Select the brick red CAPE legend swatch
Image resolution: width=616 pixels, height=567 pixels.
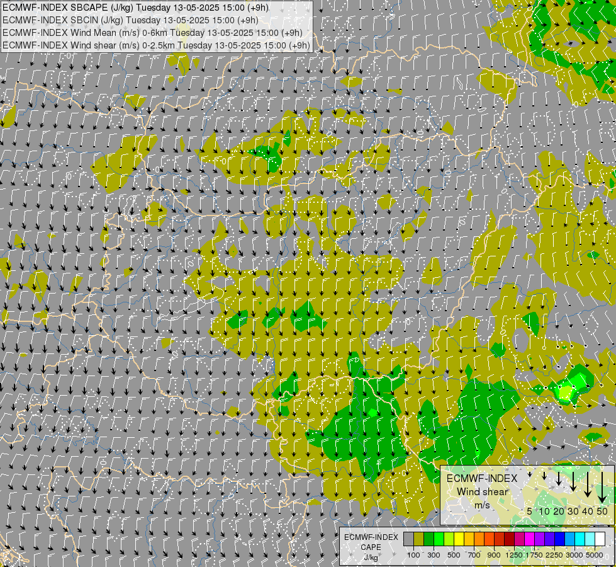[x=500, y=539]
